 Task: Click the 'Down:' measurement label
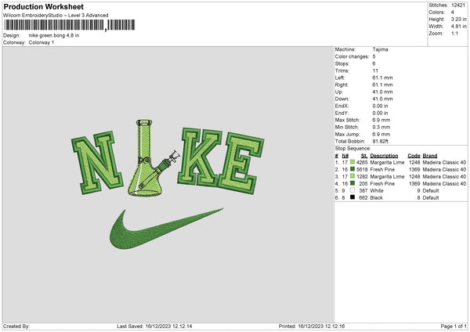pyautogui.click(x=342, y=99)
